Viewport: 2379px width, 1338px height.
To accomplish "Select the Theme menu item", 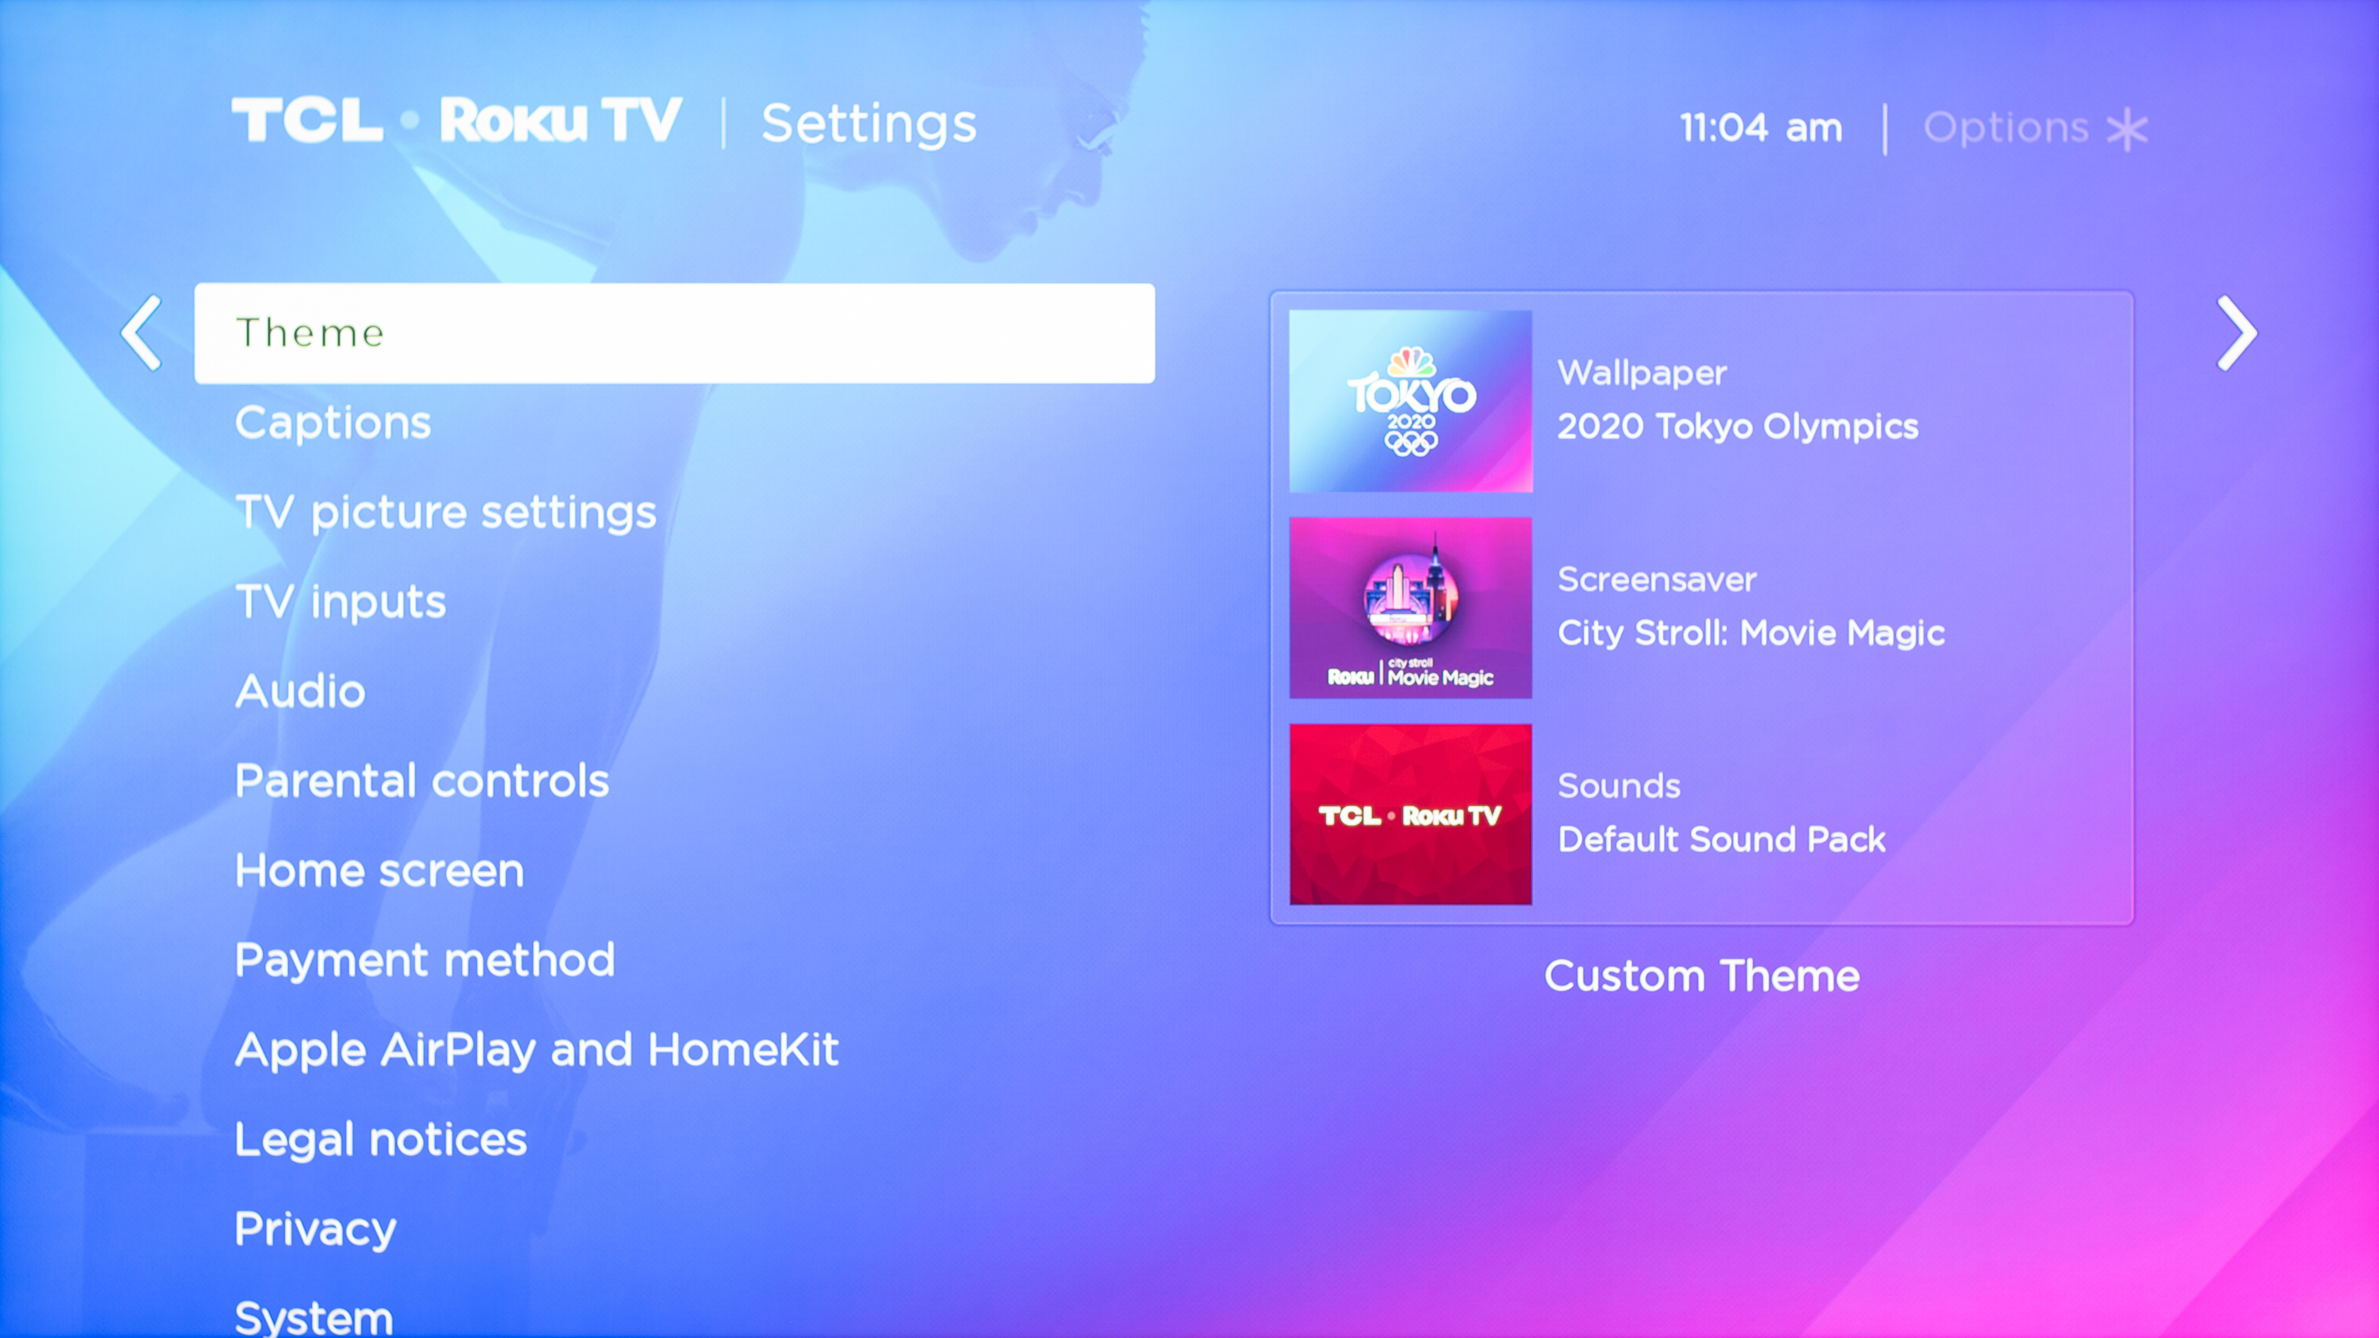I will (x=674, y=333).
